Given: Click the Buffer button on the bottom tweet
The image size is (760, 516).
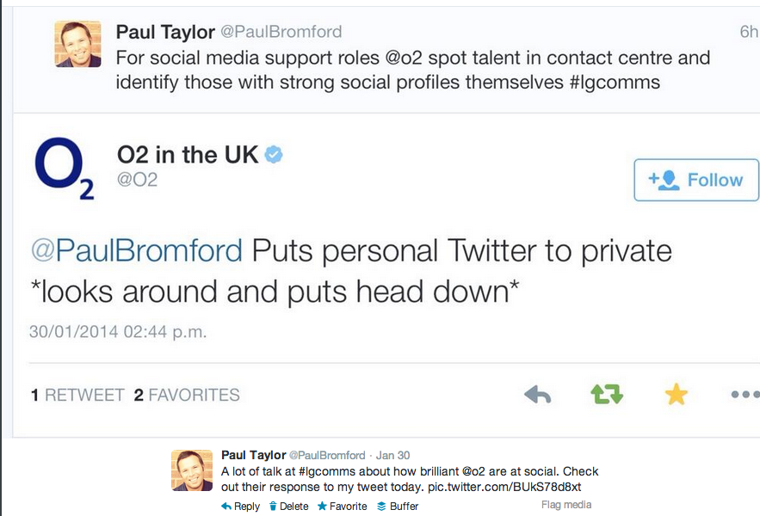Looking at the screenshot, I should [x=397, y=507].
